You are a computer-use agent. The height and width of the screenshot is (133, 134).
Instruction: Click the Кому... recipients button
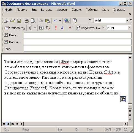(12, 35)
